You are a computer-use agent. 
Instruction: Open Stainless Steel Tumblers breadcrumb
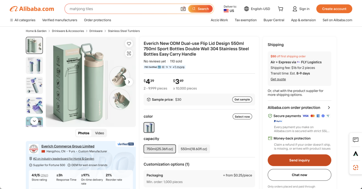(124, 31)
